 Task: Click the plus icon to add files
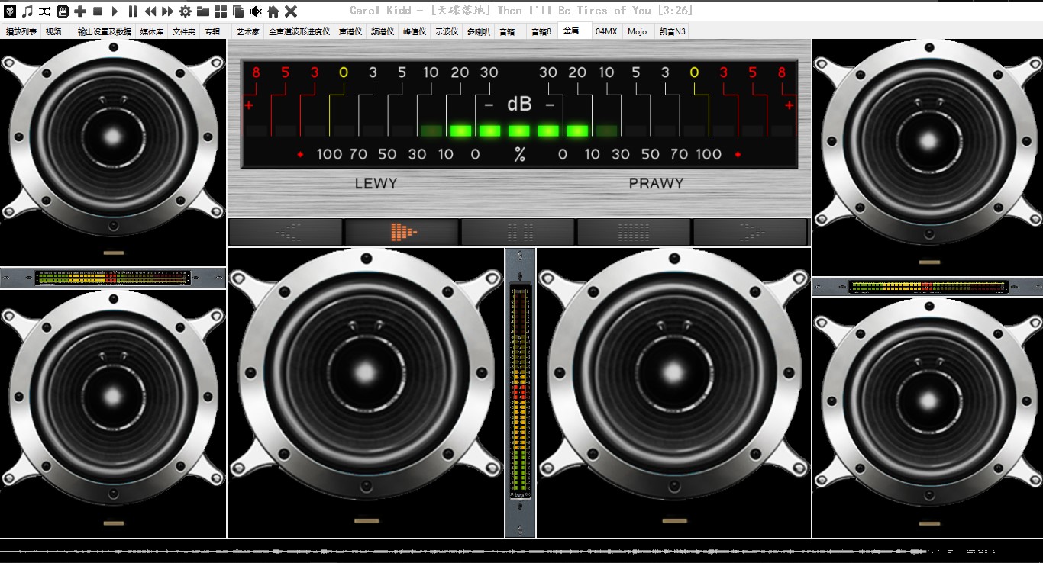[80, 11]
